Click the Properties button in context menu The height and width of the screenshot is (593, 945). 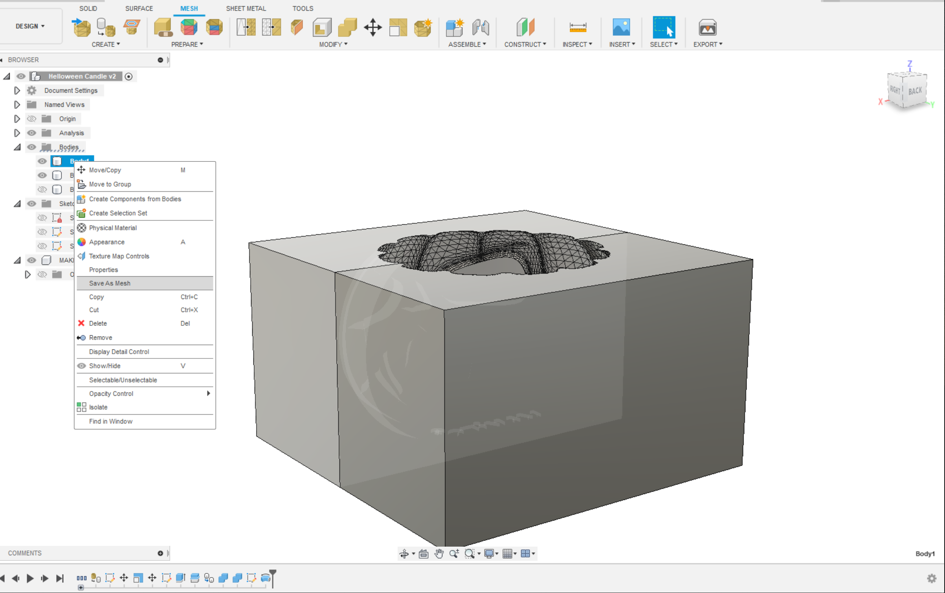[x=103, y=269]
